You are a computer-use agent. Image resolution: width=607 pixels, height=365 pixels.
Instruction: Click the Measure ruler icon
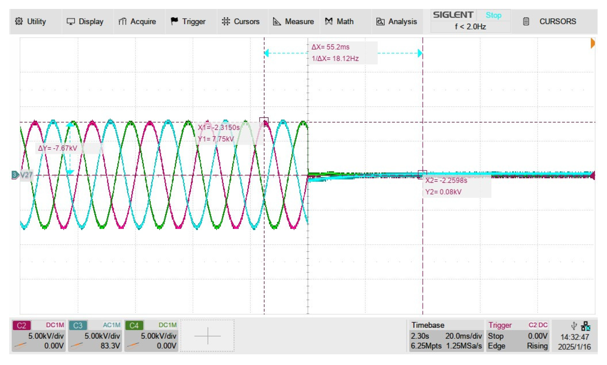(277, 21)
